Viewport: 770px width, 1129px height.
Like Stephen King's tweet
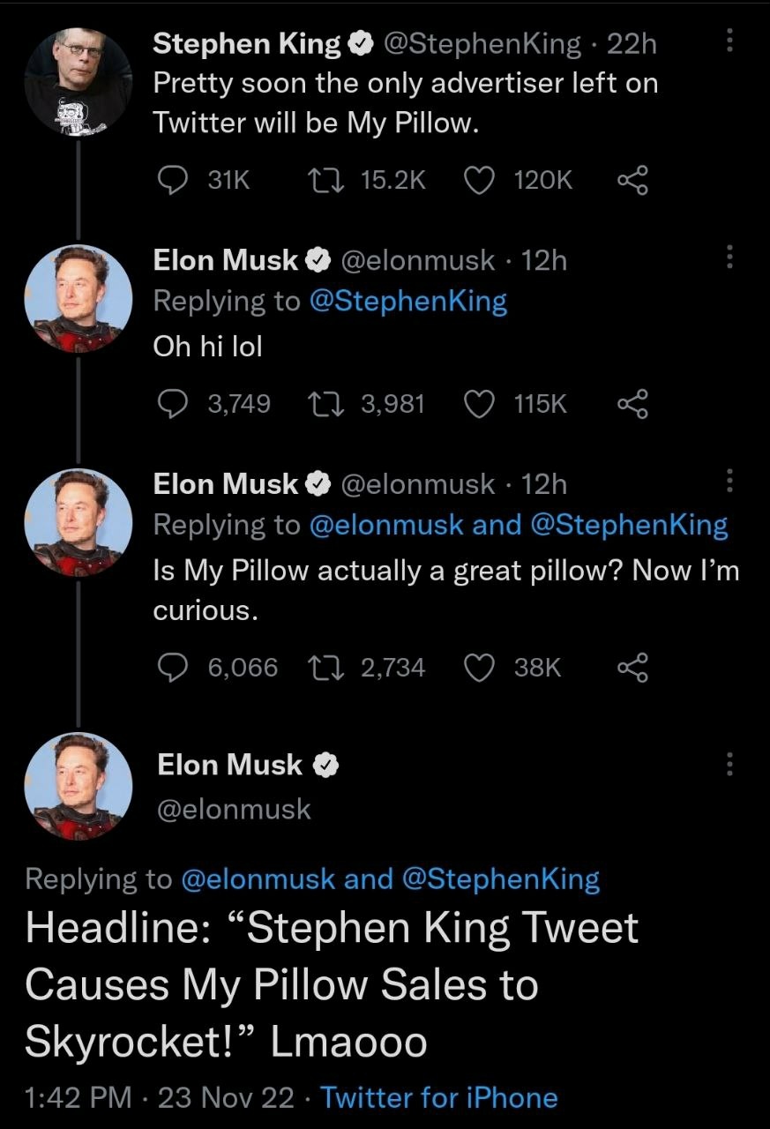(x=479, y=180)
